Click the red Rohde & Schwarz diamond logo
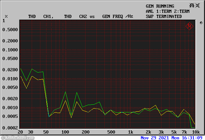The image size is (205, 140). point(189,26)
